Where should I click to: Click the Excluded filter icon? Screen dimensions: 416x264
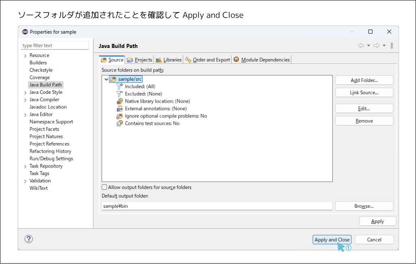point(119,94)
